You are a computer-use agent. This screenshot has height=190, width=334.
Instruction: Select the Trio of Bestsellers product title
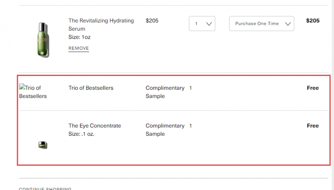point(91,88)
